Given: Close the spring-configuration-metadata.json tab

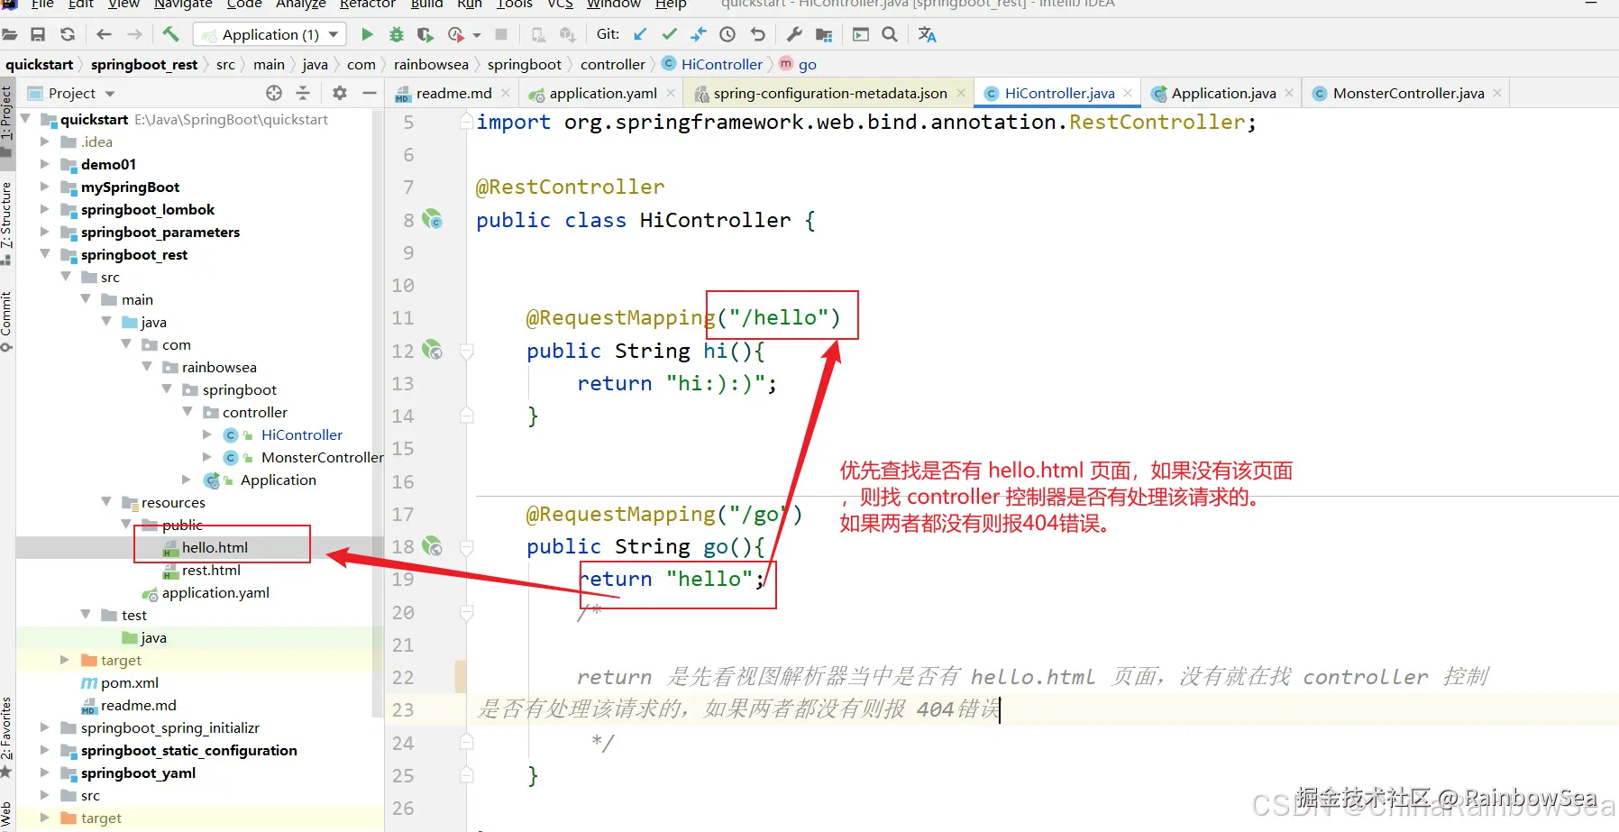Looking at the screenshot, I should pyautogui.click(x=961, y=93).
